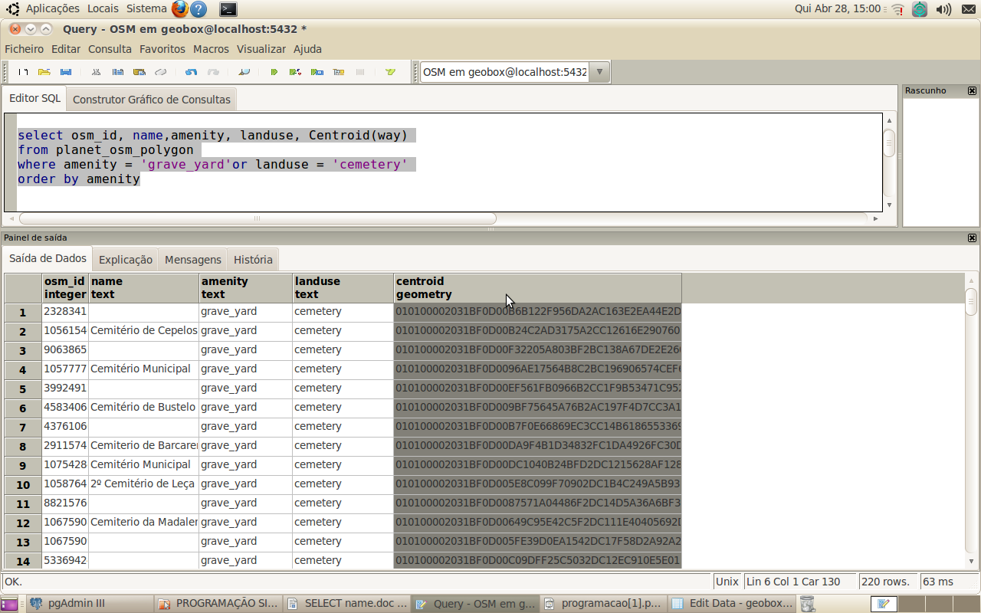The height and width of the screenshot is (613, 981).
Task: Switch to 'Edit Data - geobox' taskbar window
Action: click(732, 604)
